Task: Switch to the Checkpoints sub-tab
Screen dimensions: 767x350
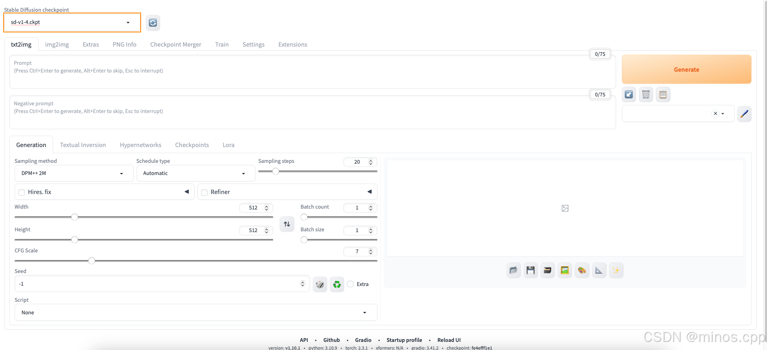Action: click(192, 145)
